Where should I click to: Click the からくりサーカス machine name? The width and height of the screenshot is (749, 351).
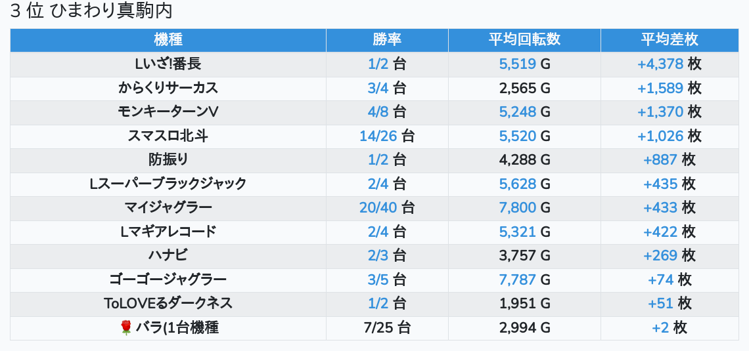click(168, 88)
